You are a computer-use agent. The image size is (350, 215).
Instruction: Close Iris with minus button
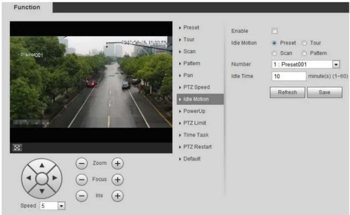click(x=82, y=196)
